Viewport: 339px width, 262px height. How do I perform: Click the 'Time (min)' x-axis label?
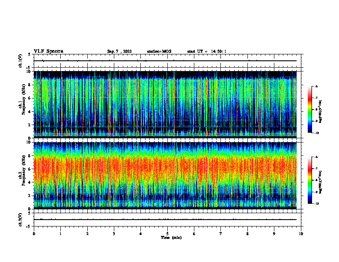tap(171, 238)
